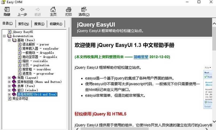
Task: Minimize the Easy CHM window
Action: pos(187,2)
